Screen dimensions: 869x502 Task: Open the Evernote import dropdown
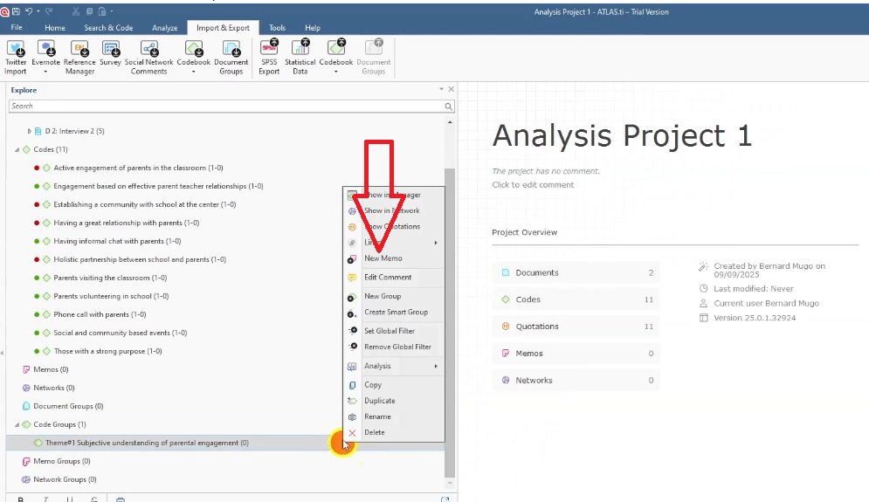point(44,72)
